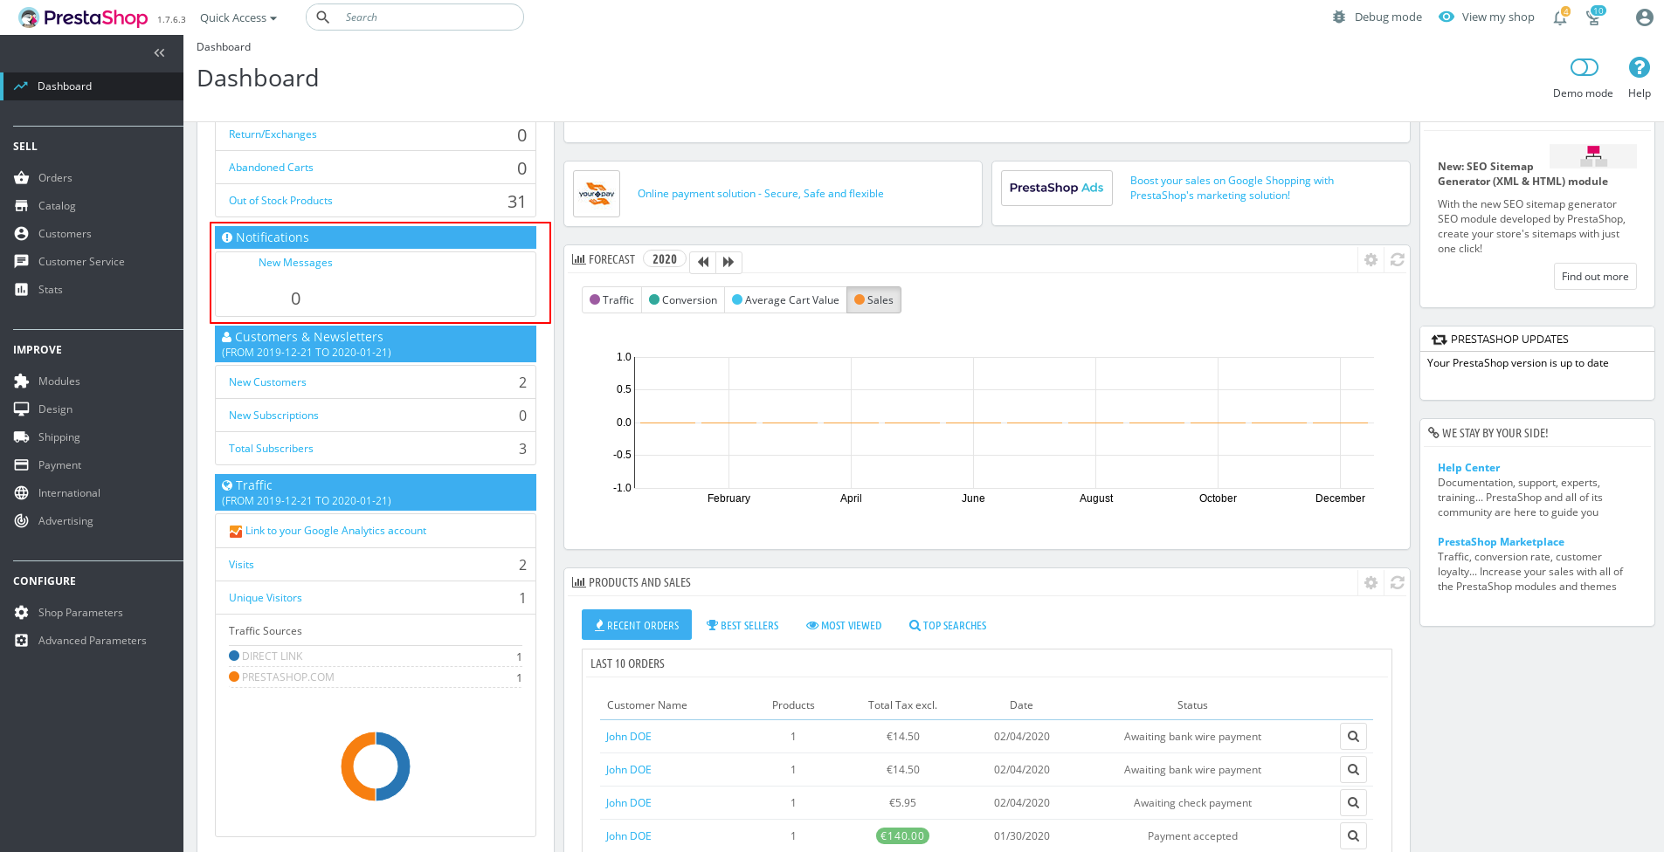View order details for €5.95 order
Image resolution: width=1664 pixels, height=852 pixels.
coord(1353,803)
